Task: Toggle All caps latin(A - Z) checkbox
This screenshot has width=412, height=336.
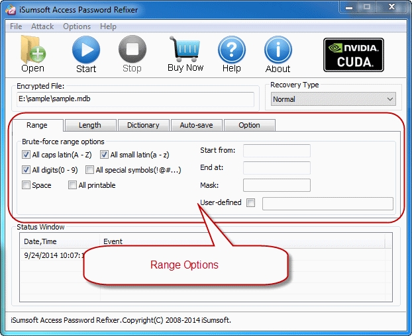Action: tap(26, 155)
